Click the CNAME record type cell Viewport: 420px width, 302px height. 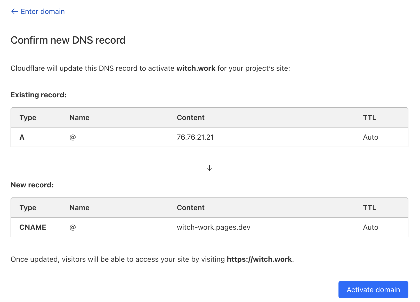coord(33,227)
